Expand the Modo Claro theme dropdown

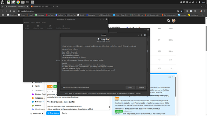[37, 114]
